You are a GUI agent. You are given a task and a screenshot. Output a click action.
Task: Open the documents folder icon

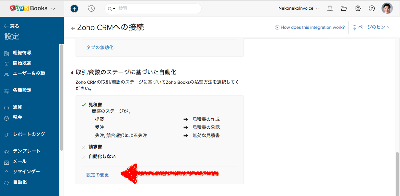(x=344, y=9)
